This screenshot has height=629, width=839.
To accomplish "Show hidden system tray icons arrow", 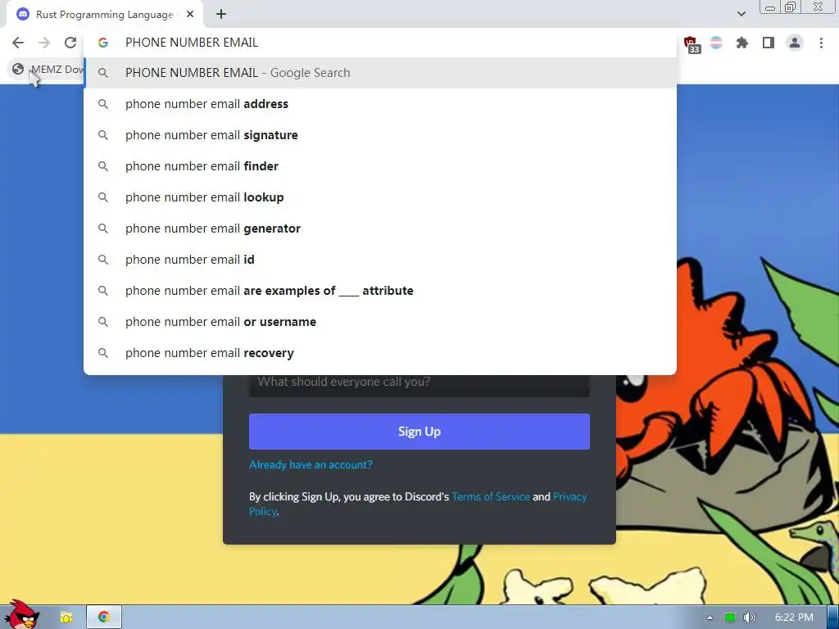I will coord(710,618).
